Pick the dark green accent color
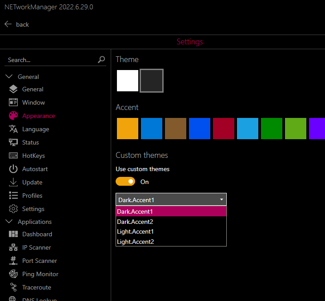This screenshot has height=301, width=325. coord(272,129)
